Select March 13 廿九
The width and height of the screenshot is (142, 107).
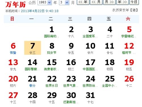coord(13,65)
